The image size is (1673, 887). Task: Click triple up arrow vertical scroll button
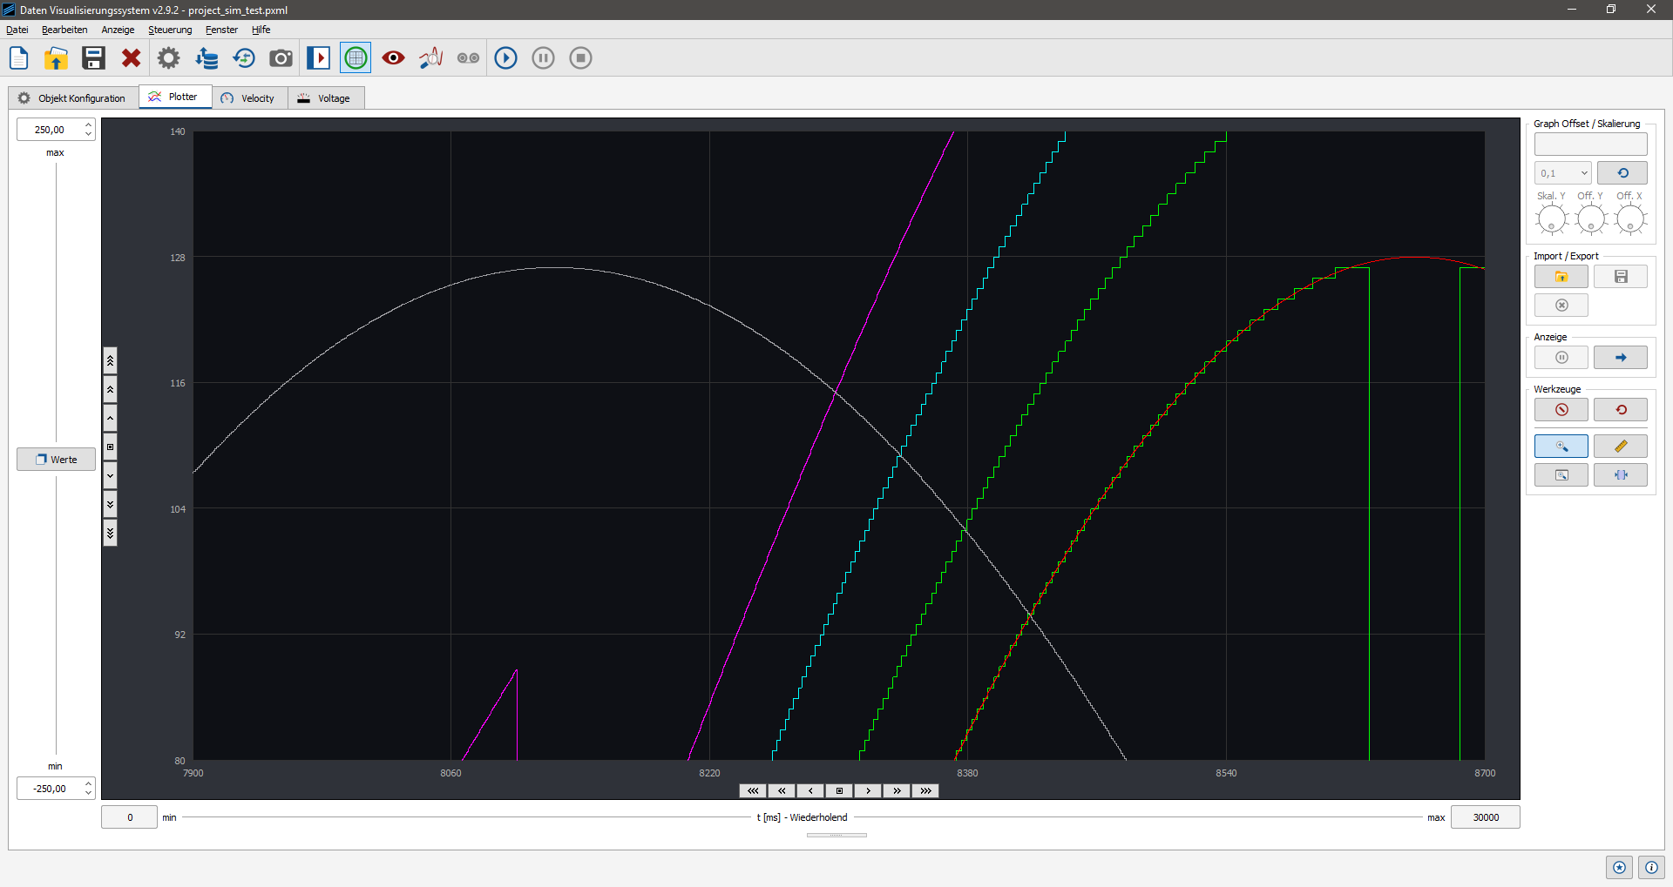[110, 360]
